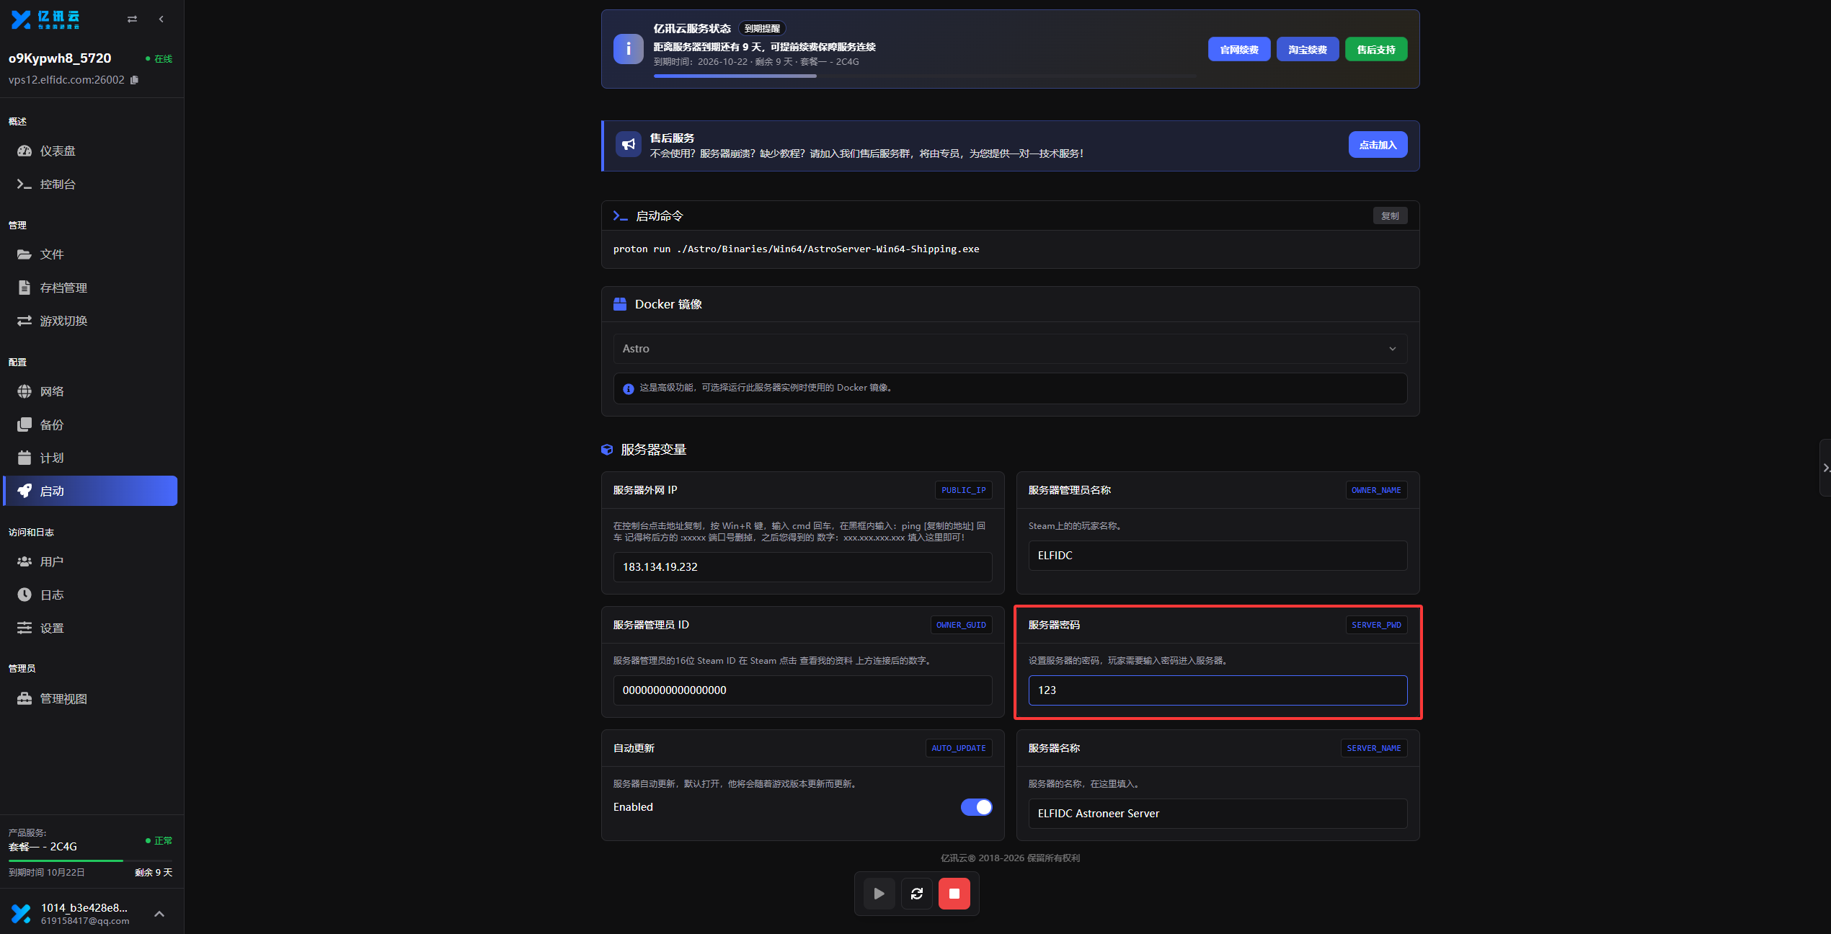Viewport: 1831px width, 934px height.
Task: Click the swap arrows icon beside the logo
Action: pos(132,19)
